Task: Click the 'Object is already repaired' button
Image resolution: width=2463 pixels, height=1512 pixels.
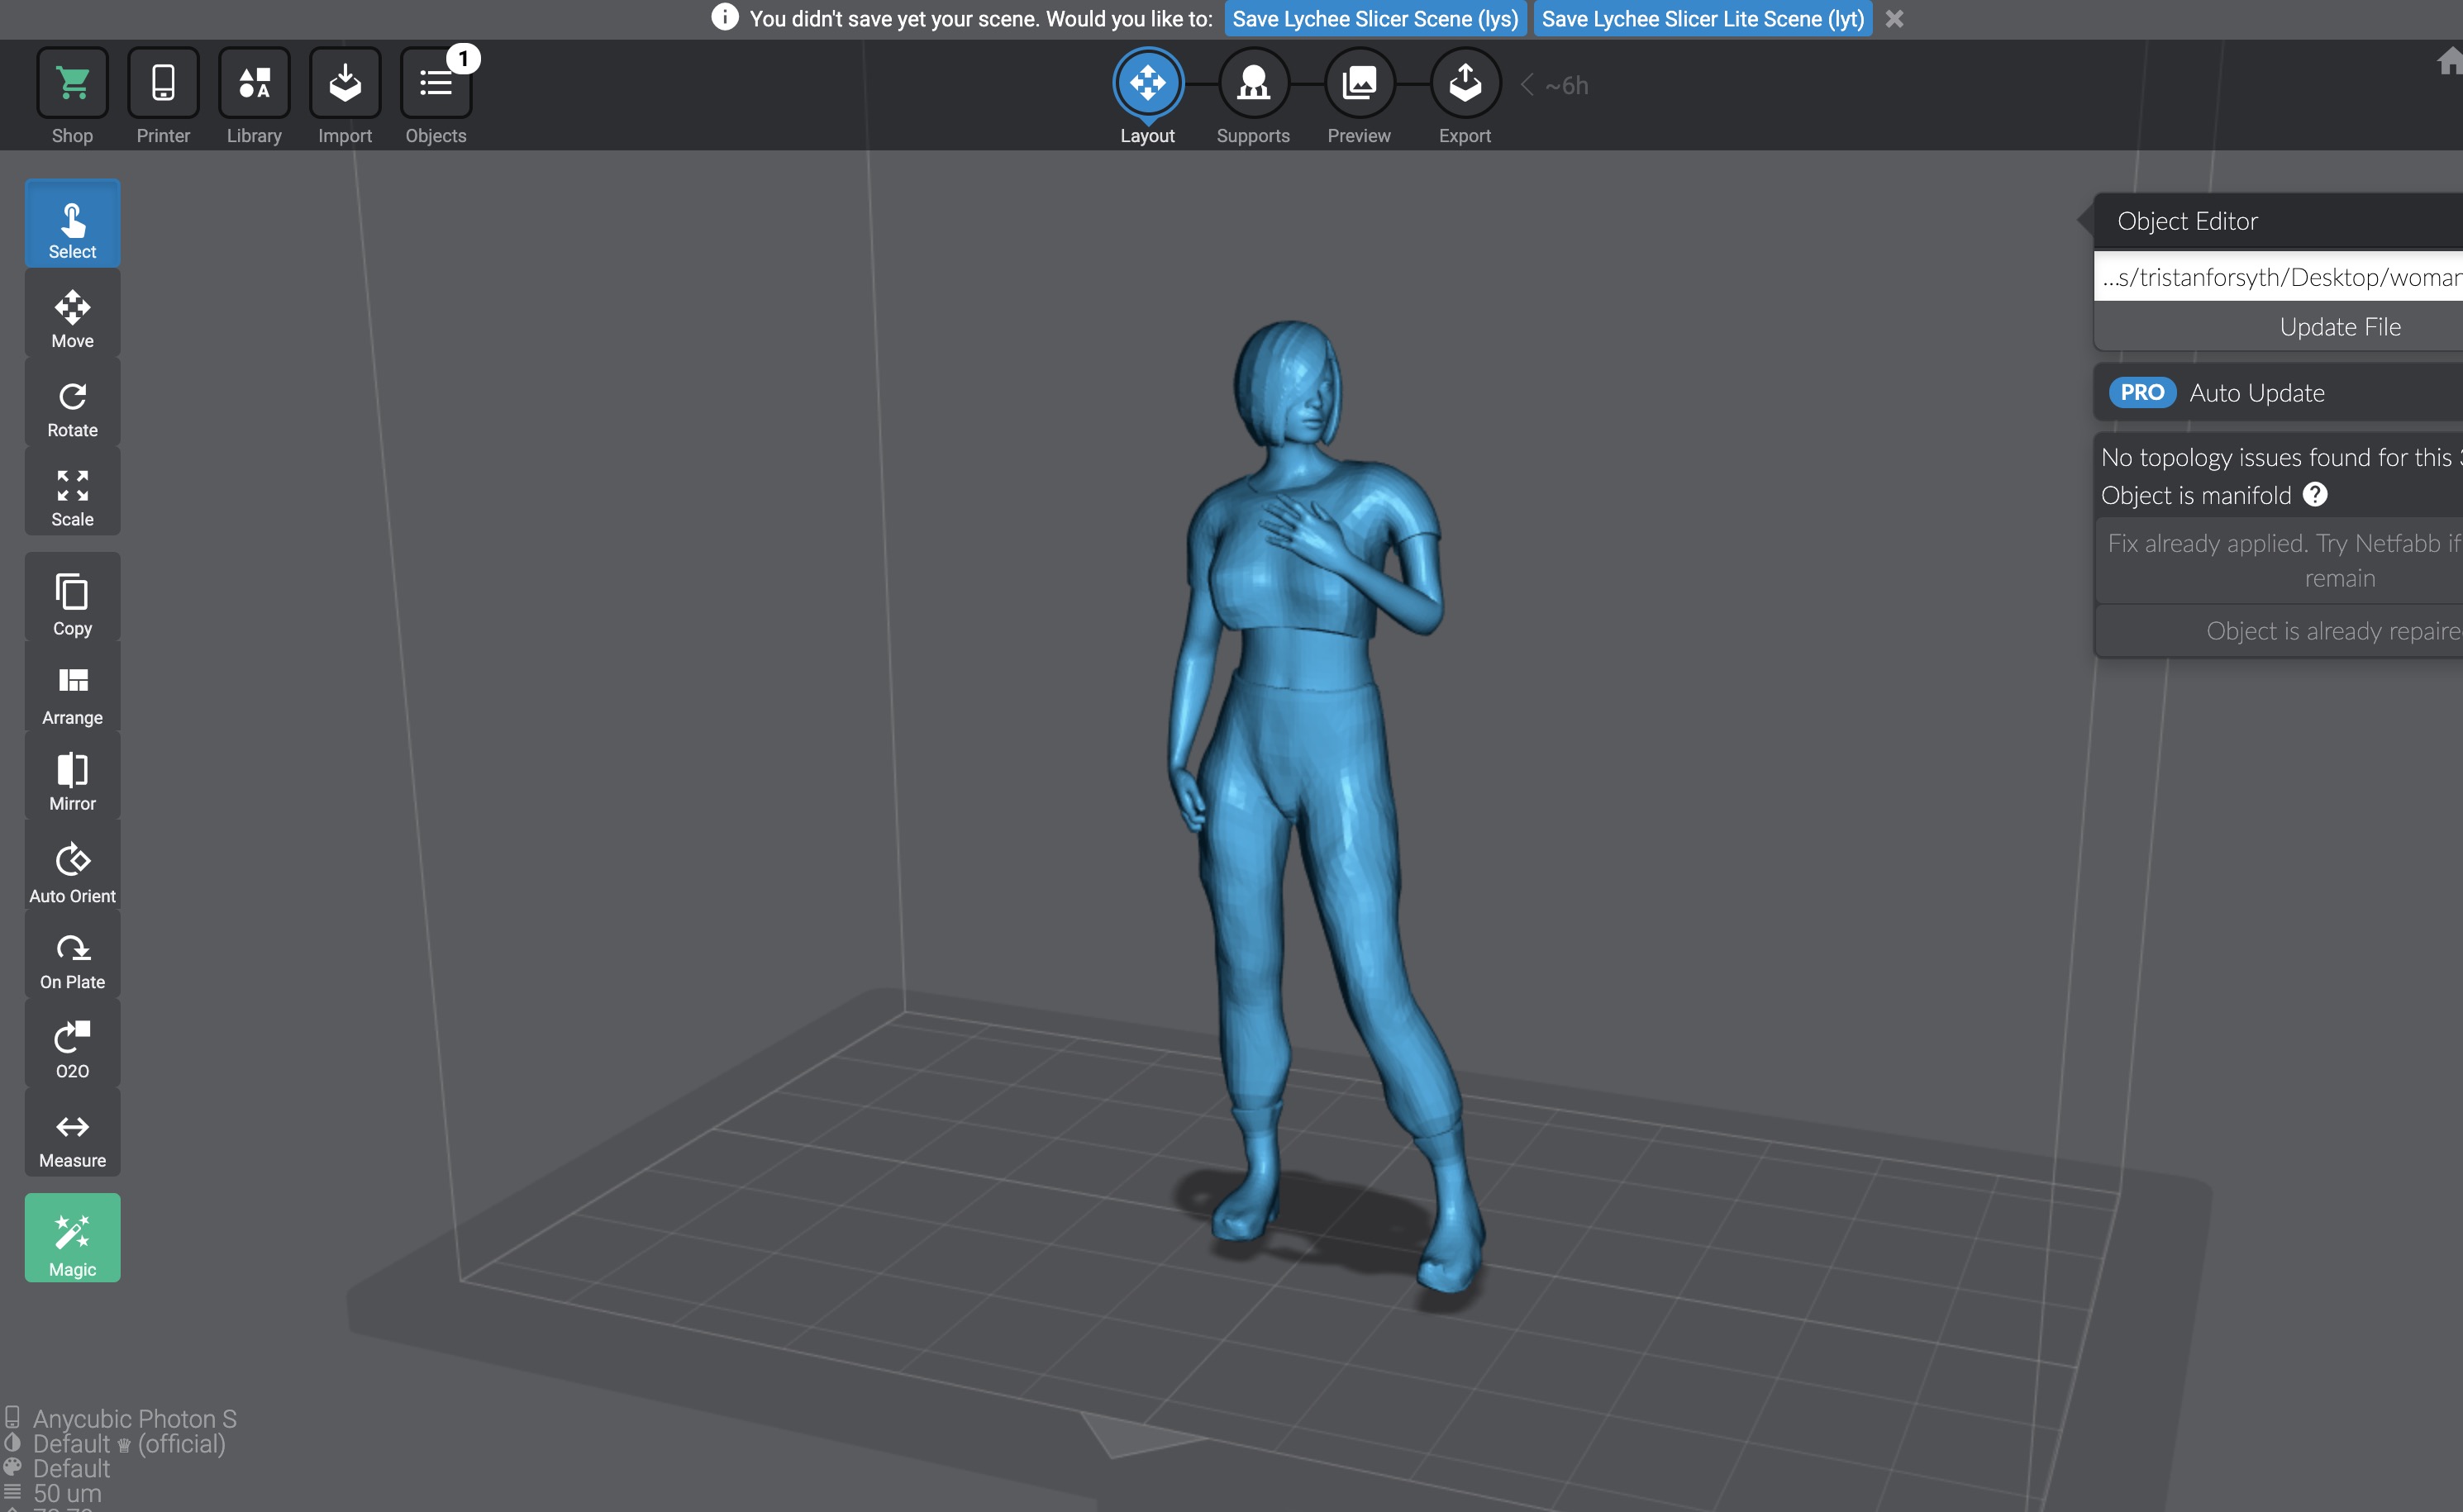Action: (x=2279, y=631)
